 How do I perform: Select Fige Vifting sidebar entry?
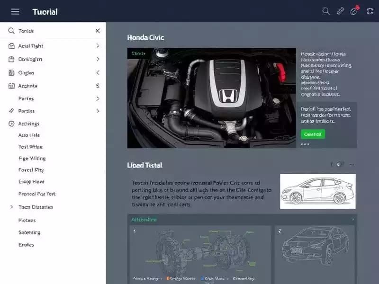32,158
